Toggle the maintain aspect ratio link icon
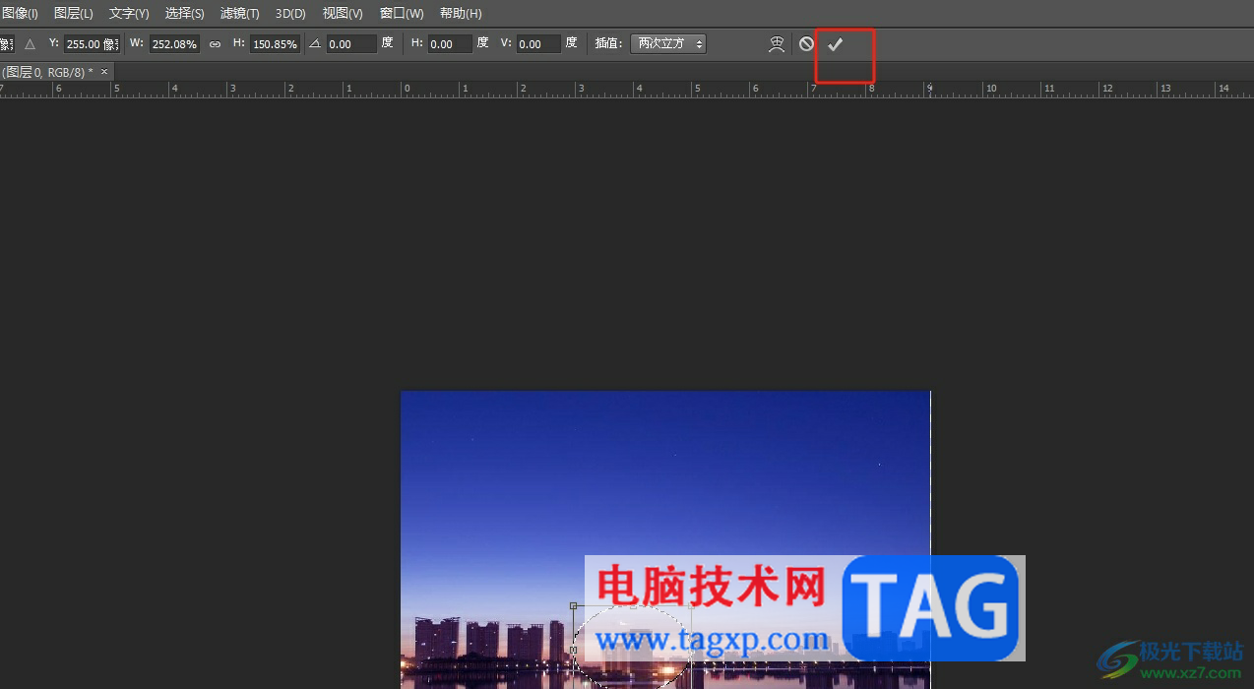The image size is (1254, 689). [x=215, y=44]
